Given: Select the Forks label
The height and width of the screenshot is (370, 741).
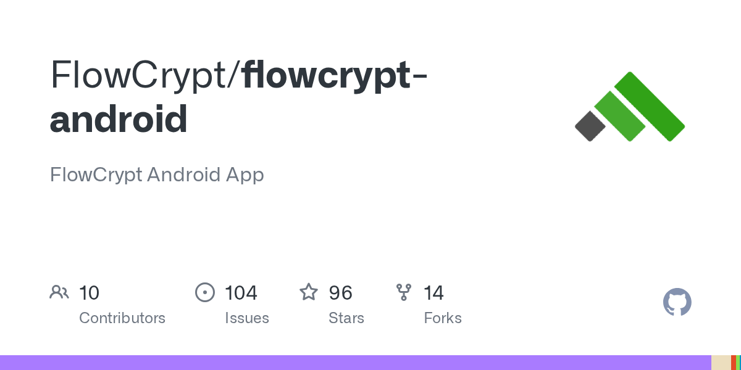Looking at the screenshot, I should pos(443,318).
